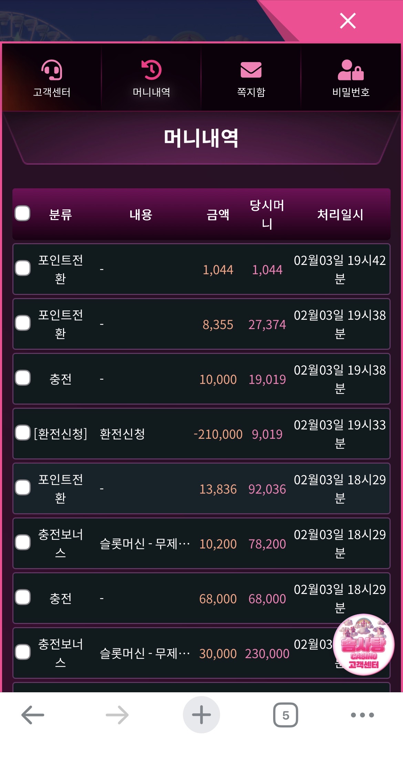Check the 포인트전환 row at 19시42분
Image resolution: width=403 pixels, height=773 pixels.
[23, 268]
